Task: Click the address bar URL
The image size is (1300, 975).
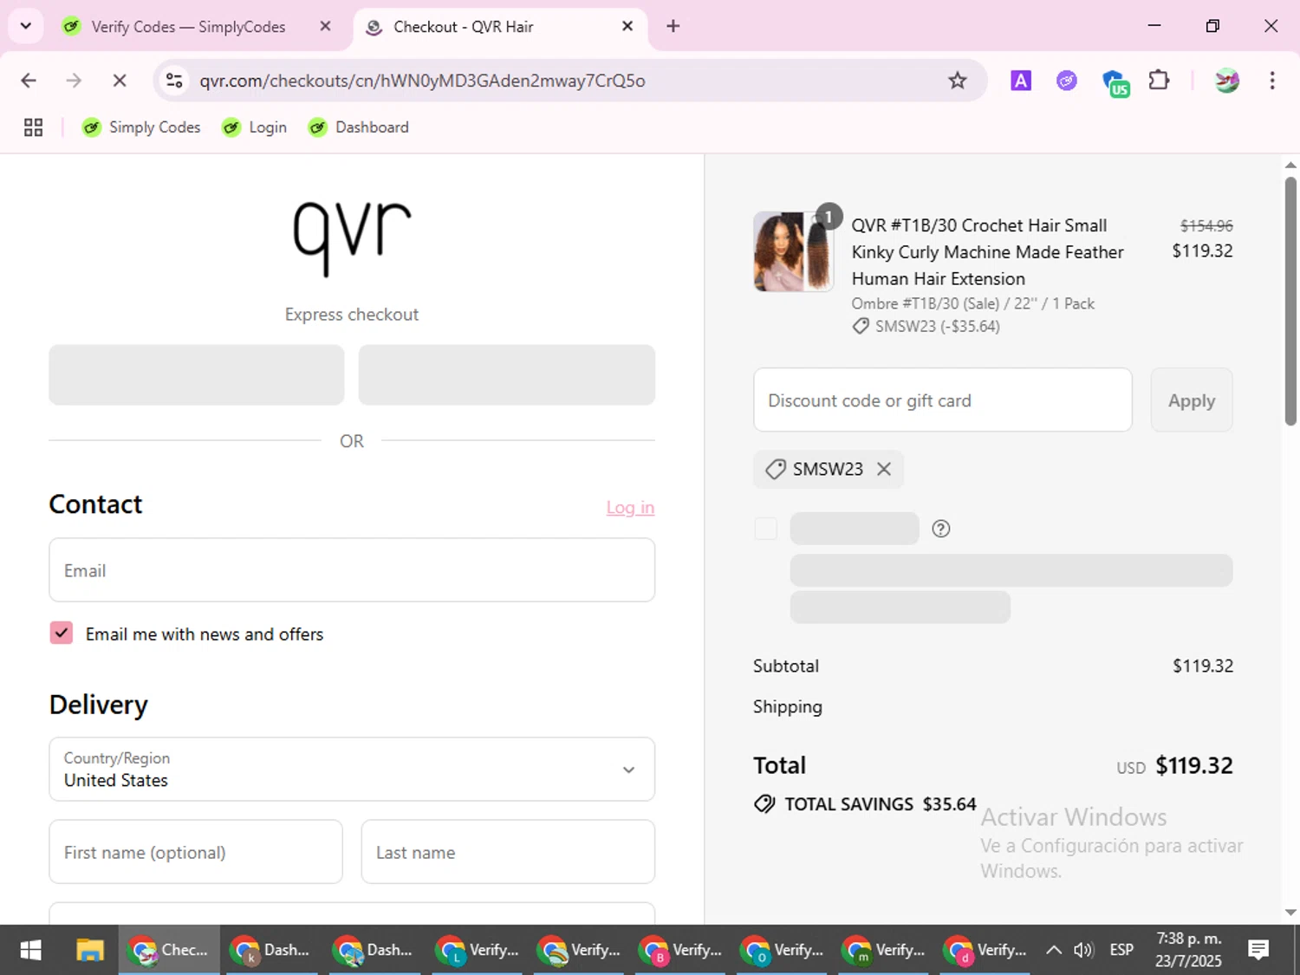Action: (422, 81)
